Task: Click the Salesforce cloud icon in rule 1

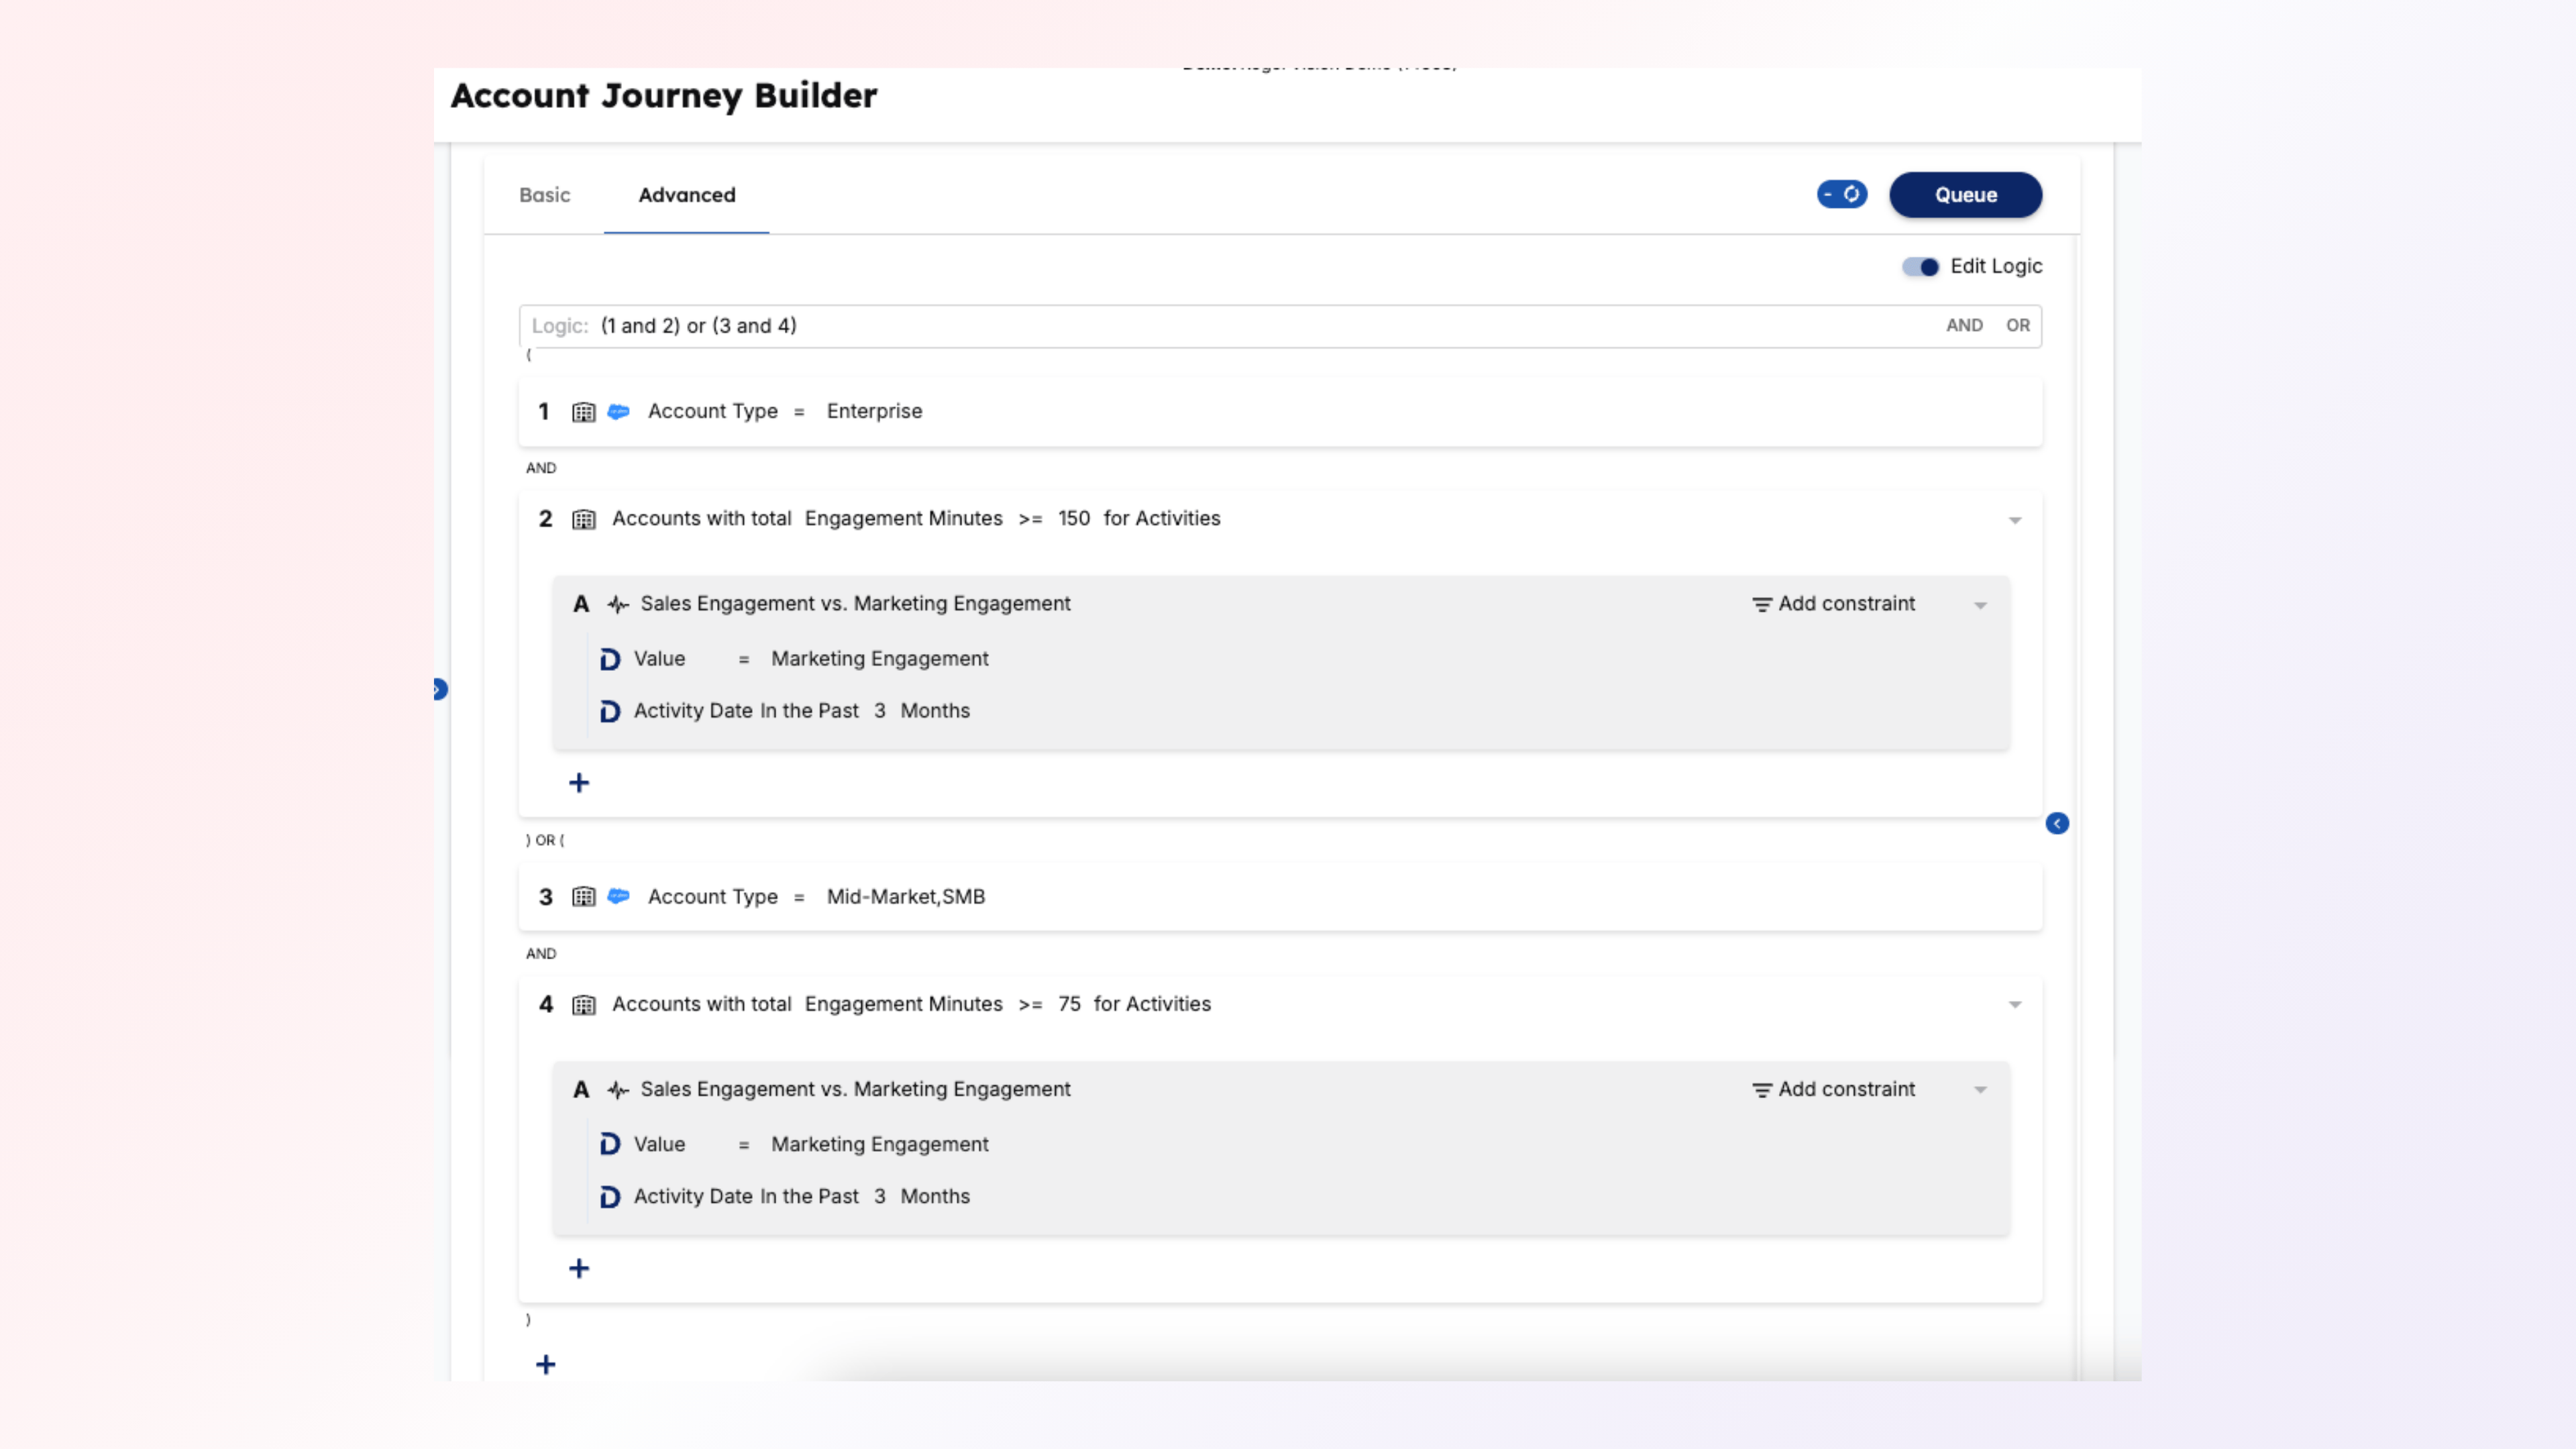Action: [x=619, y=411]
